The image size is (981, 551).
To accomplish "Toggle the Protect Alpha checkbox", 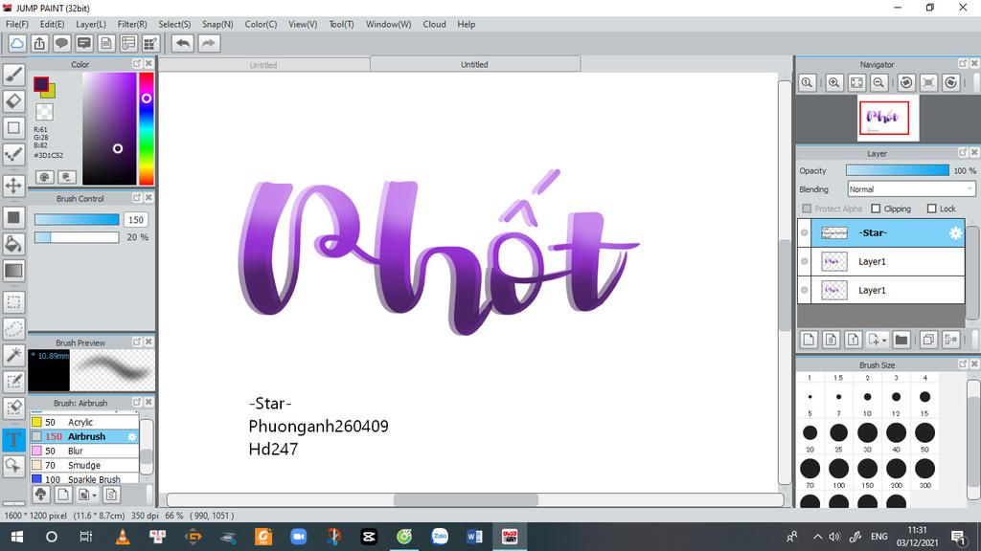I will 807,209.
